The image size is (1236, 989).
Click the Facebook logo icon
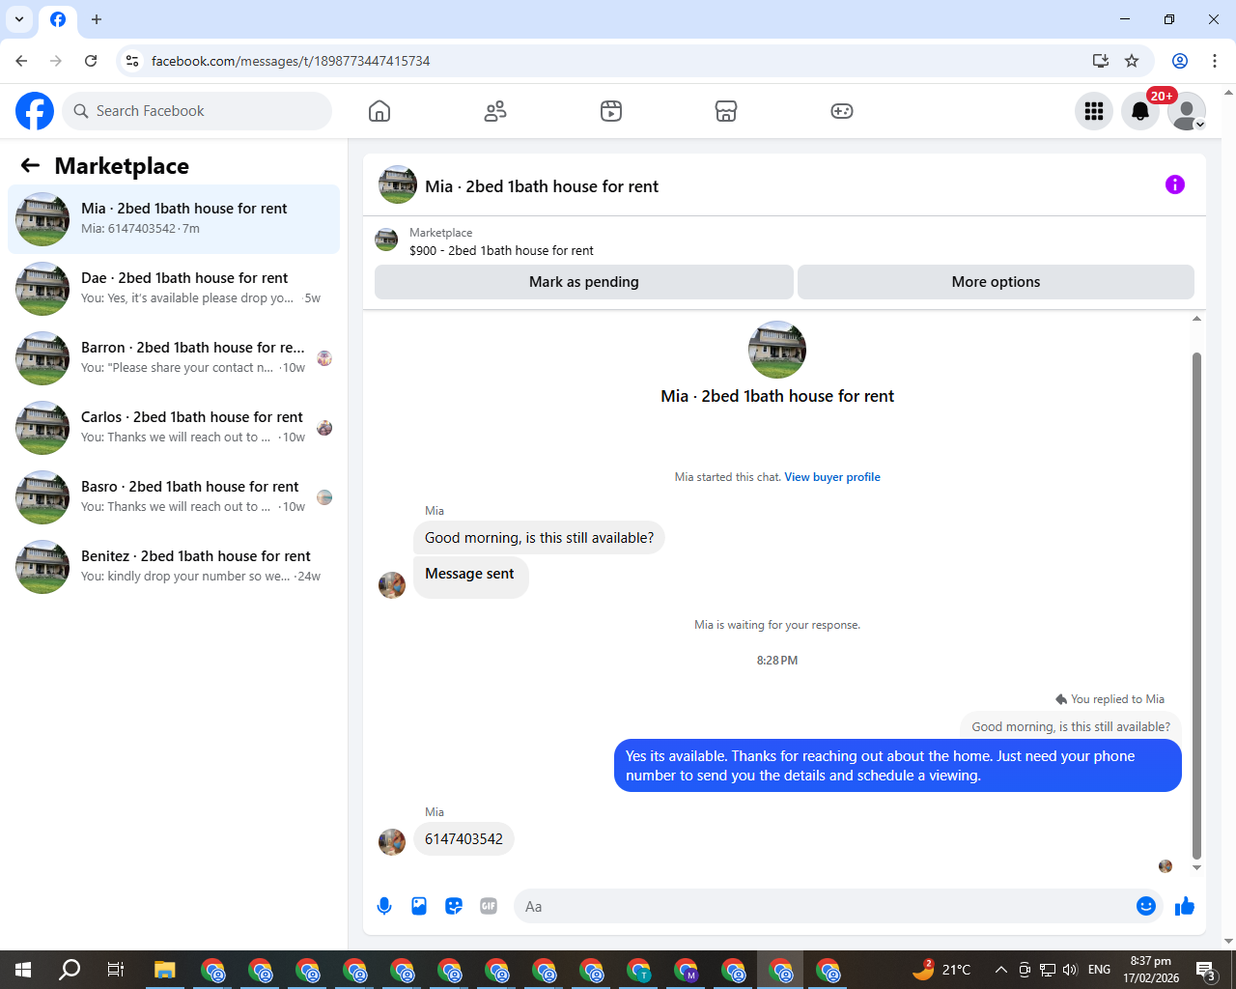pyautogui.click(x=35, y=111)
